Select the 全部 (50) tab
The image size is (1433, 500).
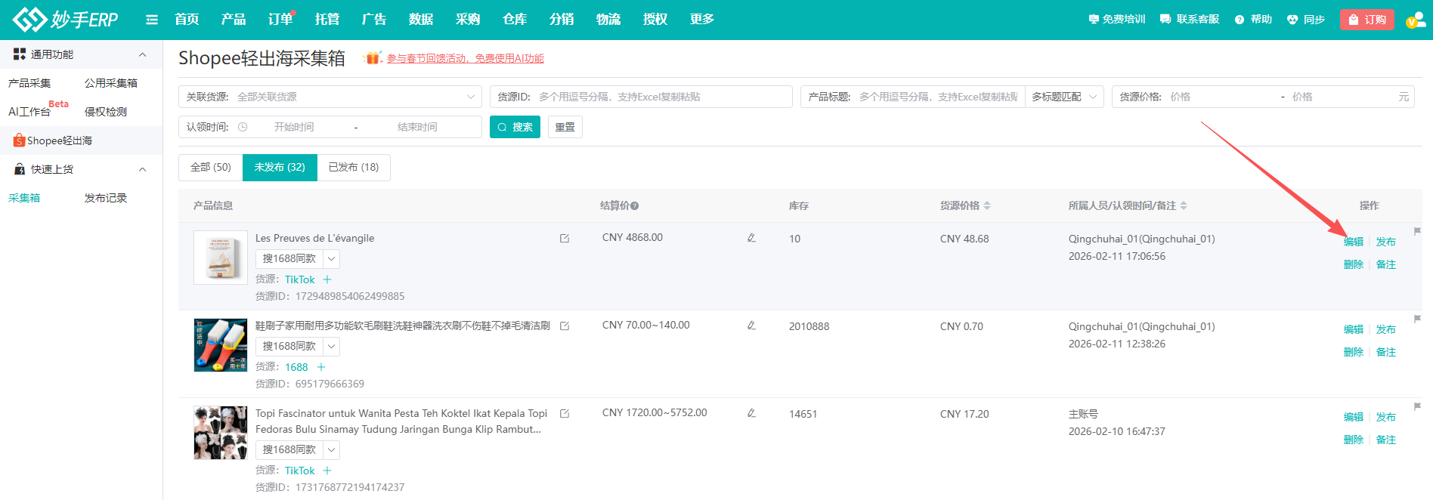[211, 168]
